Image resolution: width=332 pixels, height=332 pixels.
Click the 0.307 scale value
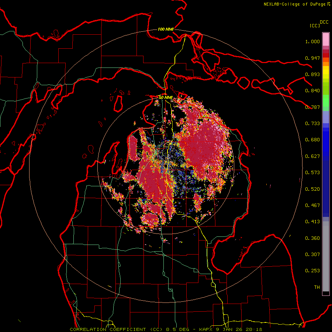[312, 255]
